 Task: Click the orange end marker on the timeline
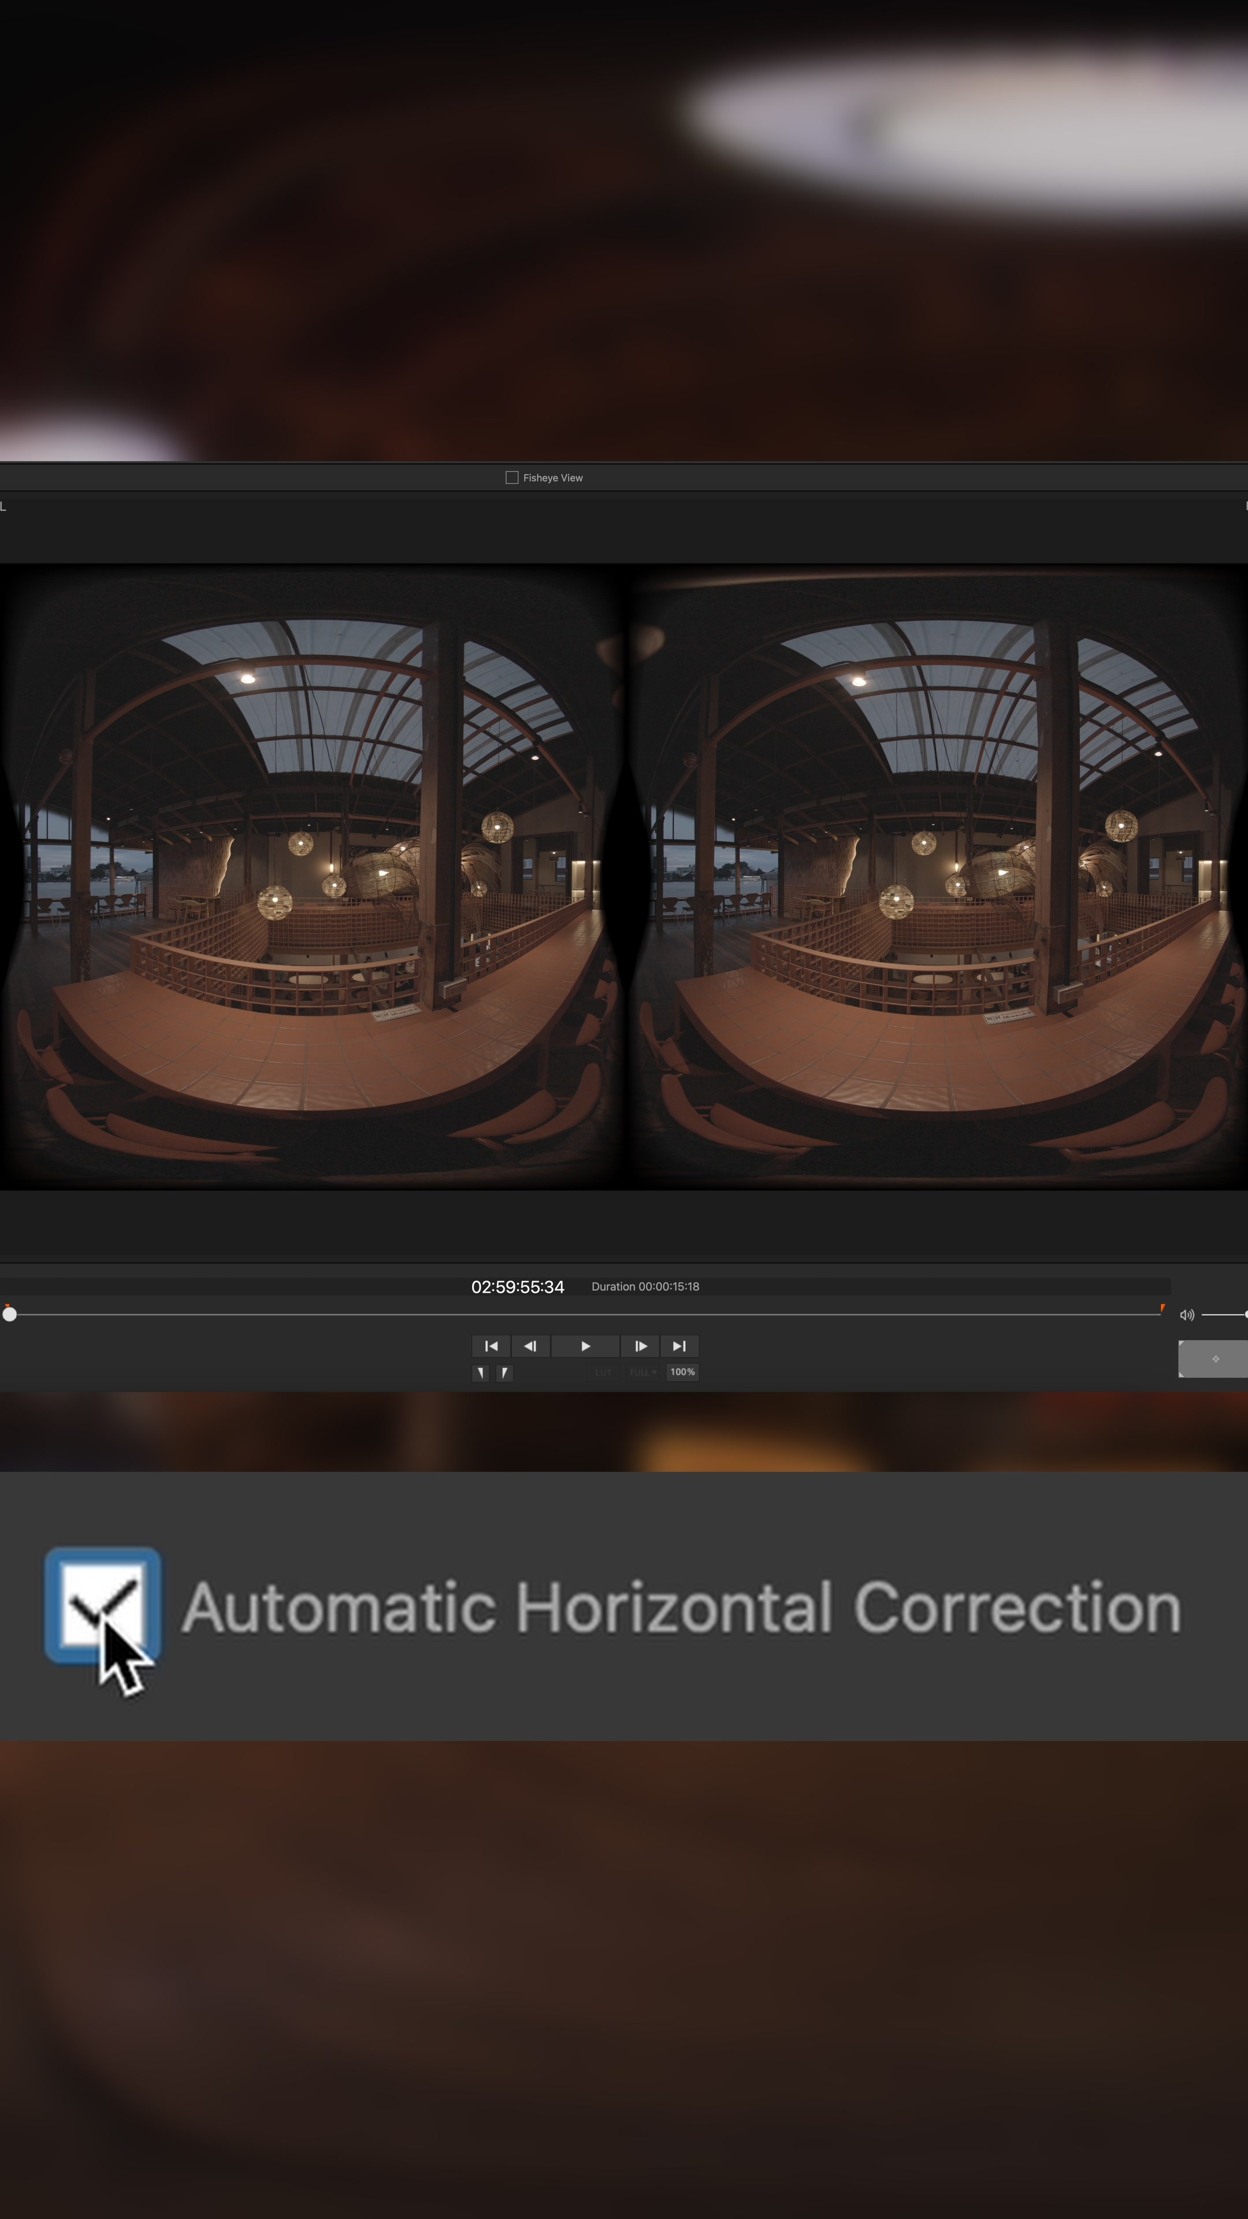click(x=1162, y=1308)
